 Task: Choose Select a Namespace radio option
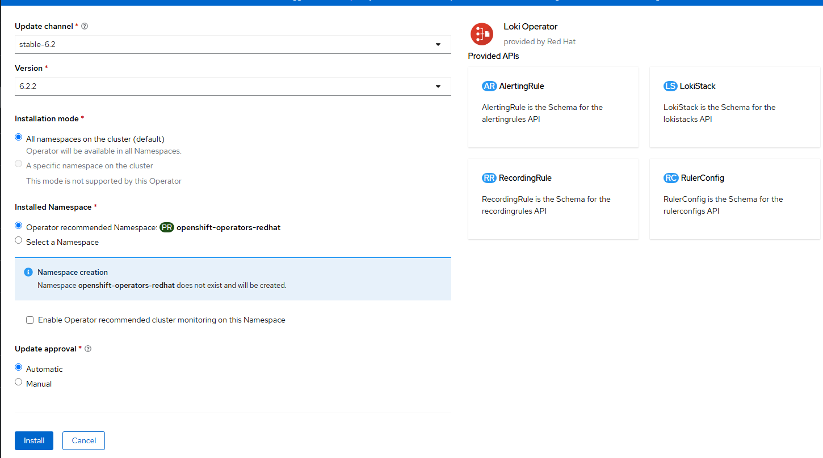(x=19, y=241)
